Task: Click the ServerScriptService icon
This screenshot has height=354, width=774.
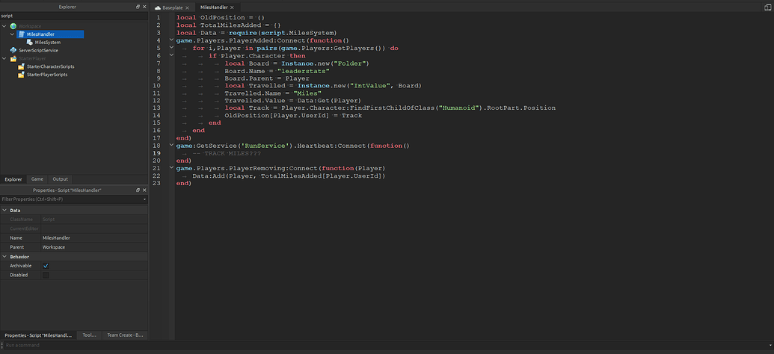Action: (13, 50)
